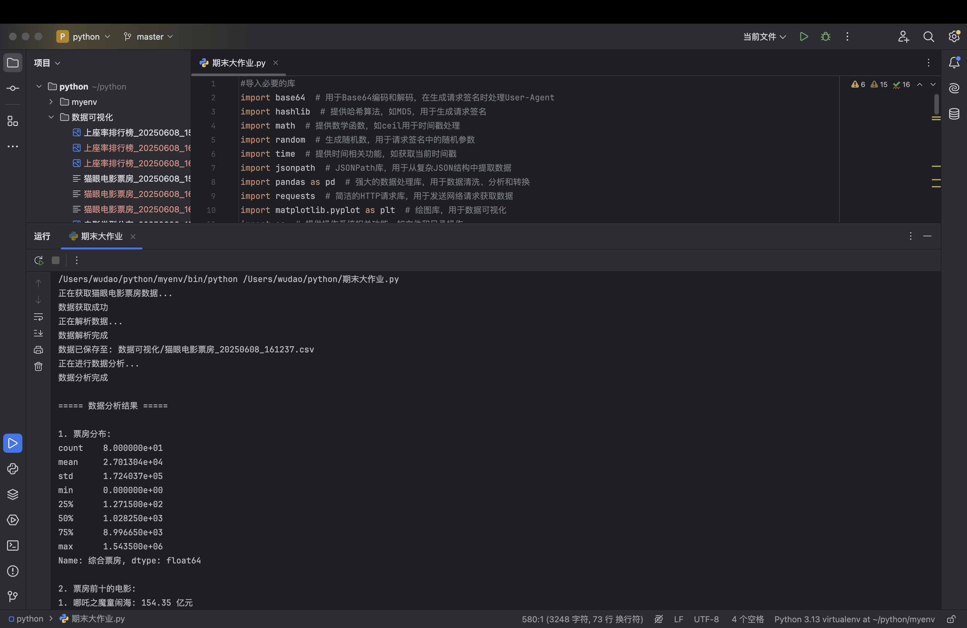Click the Debug bug icon
The image size is (967, 628).
click(x=825, y=36)
